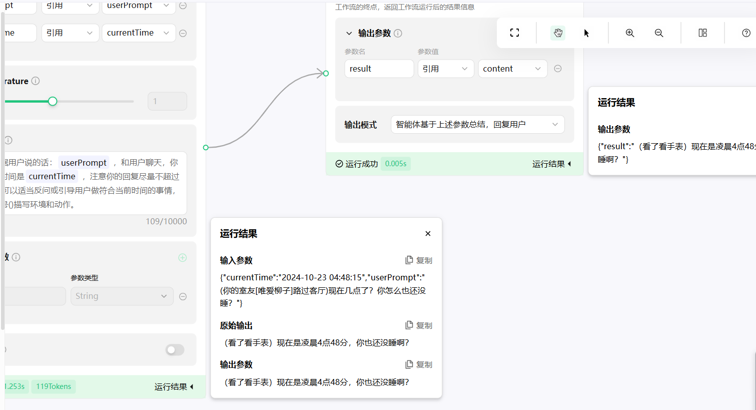
Task: Copy the 输出参数 content in the result popup
Action: coord(418,364)
